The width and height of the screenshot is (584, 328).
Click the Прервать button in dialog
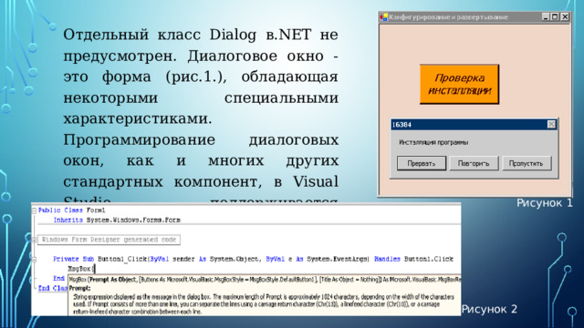pyautogui.click(x=422, y=163)
